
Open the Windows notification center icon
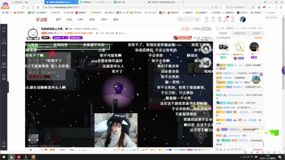(280, 157)
